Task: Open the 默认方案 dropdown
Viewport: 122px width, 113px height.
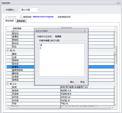Action: pos(30,10)
